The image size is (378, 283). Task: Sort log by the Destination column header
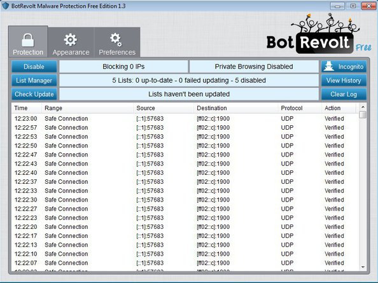236,108
